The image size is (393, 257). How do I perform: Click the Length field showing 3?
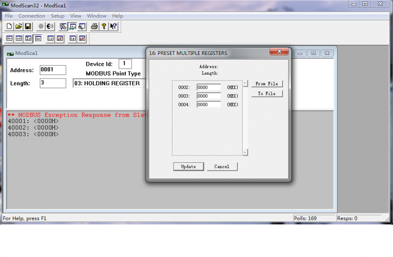point(53,83)
